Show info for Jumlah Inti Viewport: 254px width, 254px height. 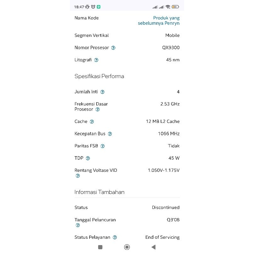click(x=102, y=92)
